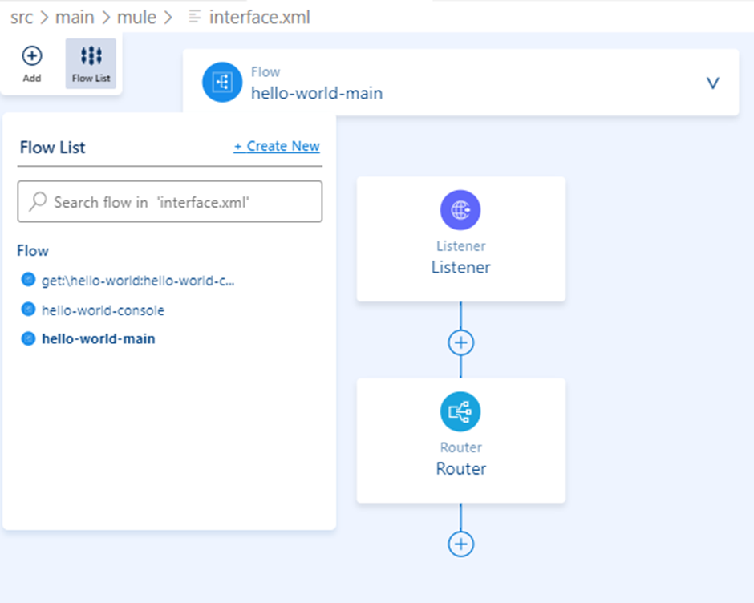Collapse the hello-world-main flow with its chevron
This screenshot has width=754, height=603.
pos(712,82)
